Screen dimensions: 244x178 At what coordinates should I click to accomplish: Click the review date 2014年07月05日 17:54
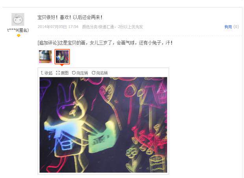tap(58, 27)
